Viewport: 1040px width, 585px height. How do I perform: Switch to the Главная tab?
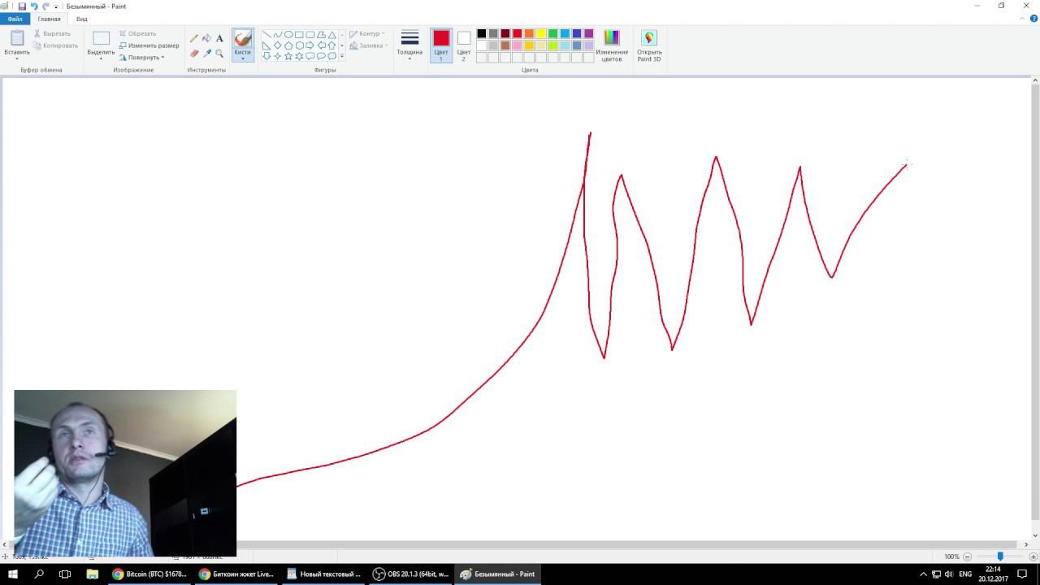(x=49, y=19)
